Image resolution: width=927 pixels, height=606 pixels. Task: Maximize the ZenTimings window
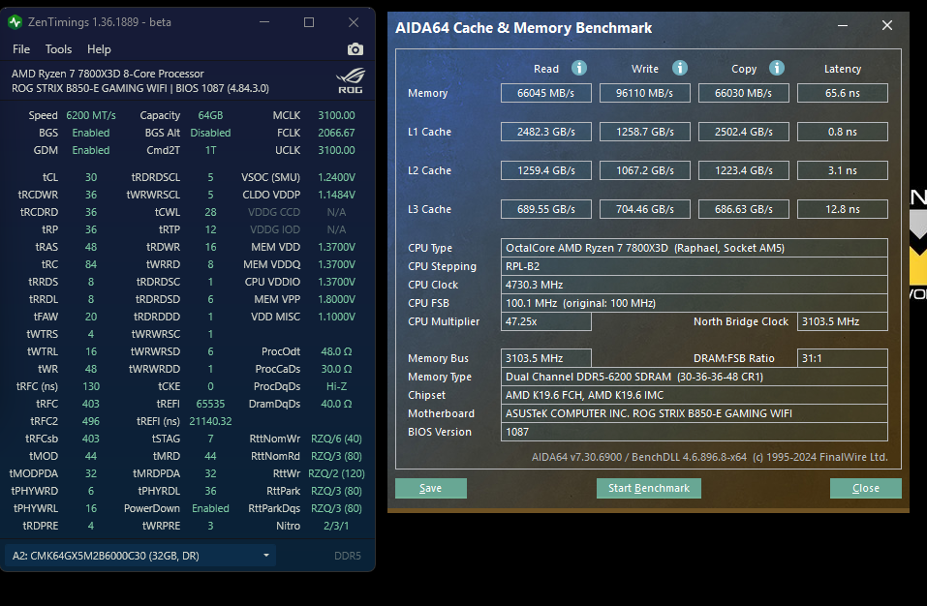(309, 22)
